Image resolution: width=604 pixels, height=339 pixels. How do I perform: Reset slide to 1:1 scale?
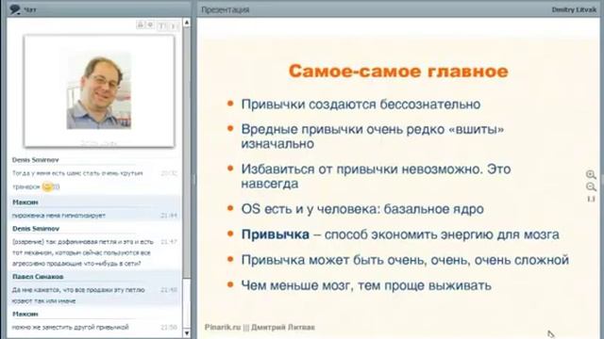[591, 199]
